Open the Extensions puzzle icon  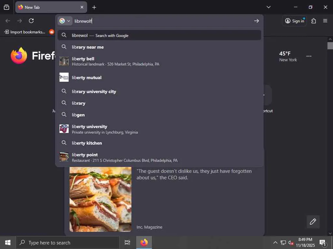(313, 21)
